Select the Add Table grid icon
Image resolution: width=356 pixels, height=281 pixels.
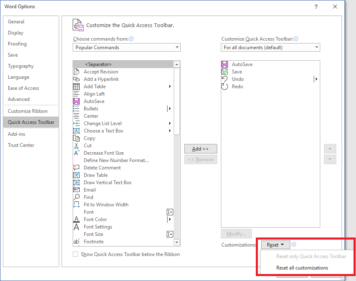(x=76, y=87)
